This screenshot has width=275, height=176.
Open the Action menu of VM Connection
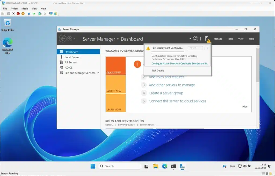coord(14,9)
